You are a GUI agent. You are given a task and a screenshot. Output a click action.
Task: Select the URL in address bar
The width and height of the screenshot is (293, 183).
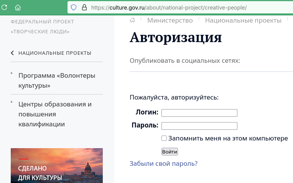coord(169,8)
